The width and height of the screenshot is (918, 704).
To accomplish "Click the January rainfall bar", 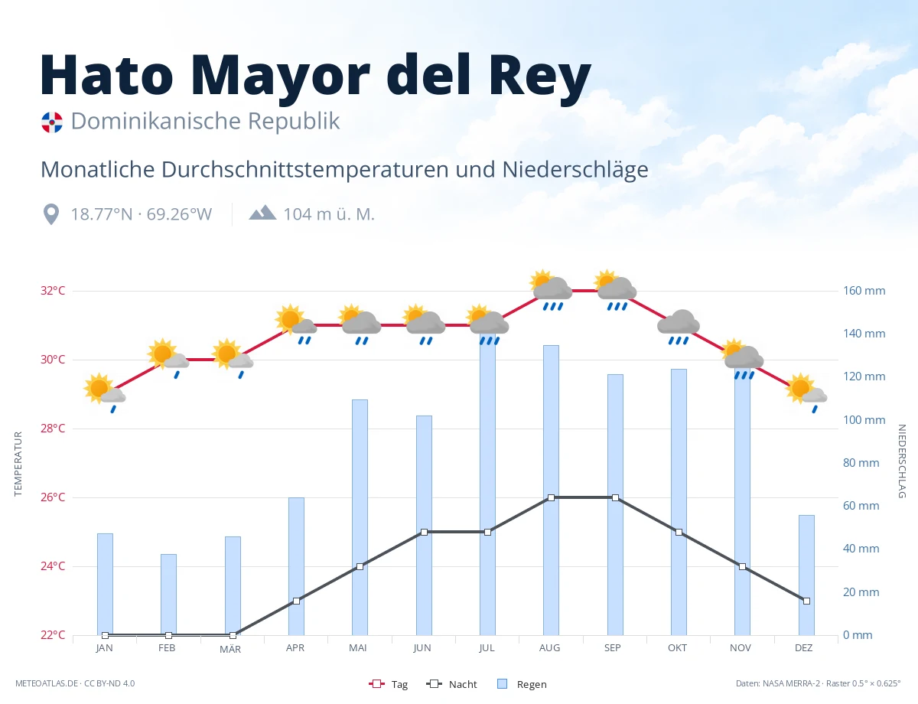I will pos(105,584).
